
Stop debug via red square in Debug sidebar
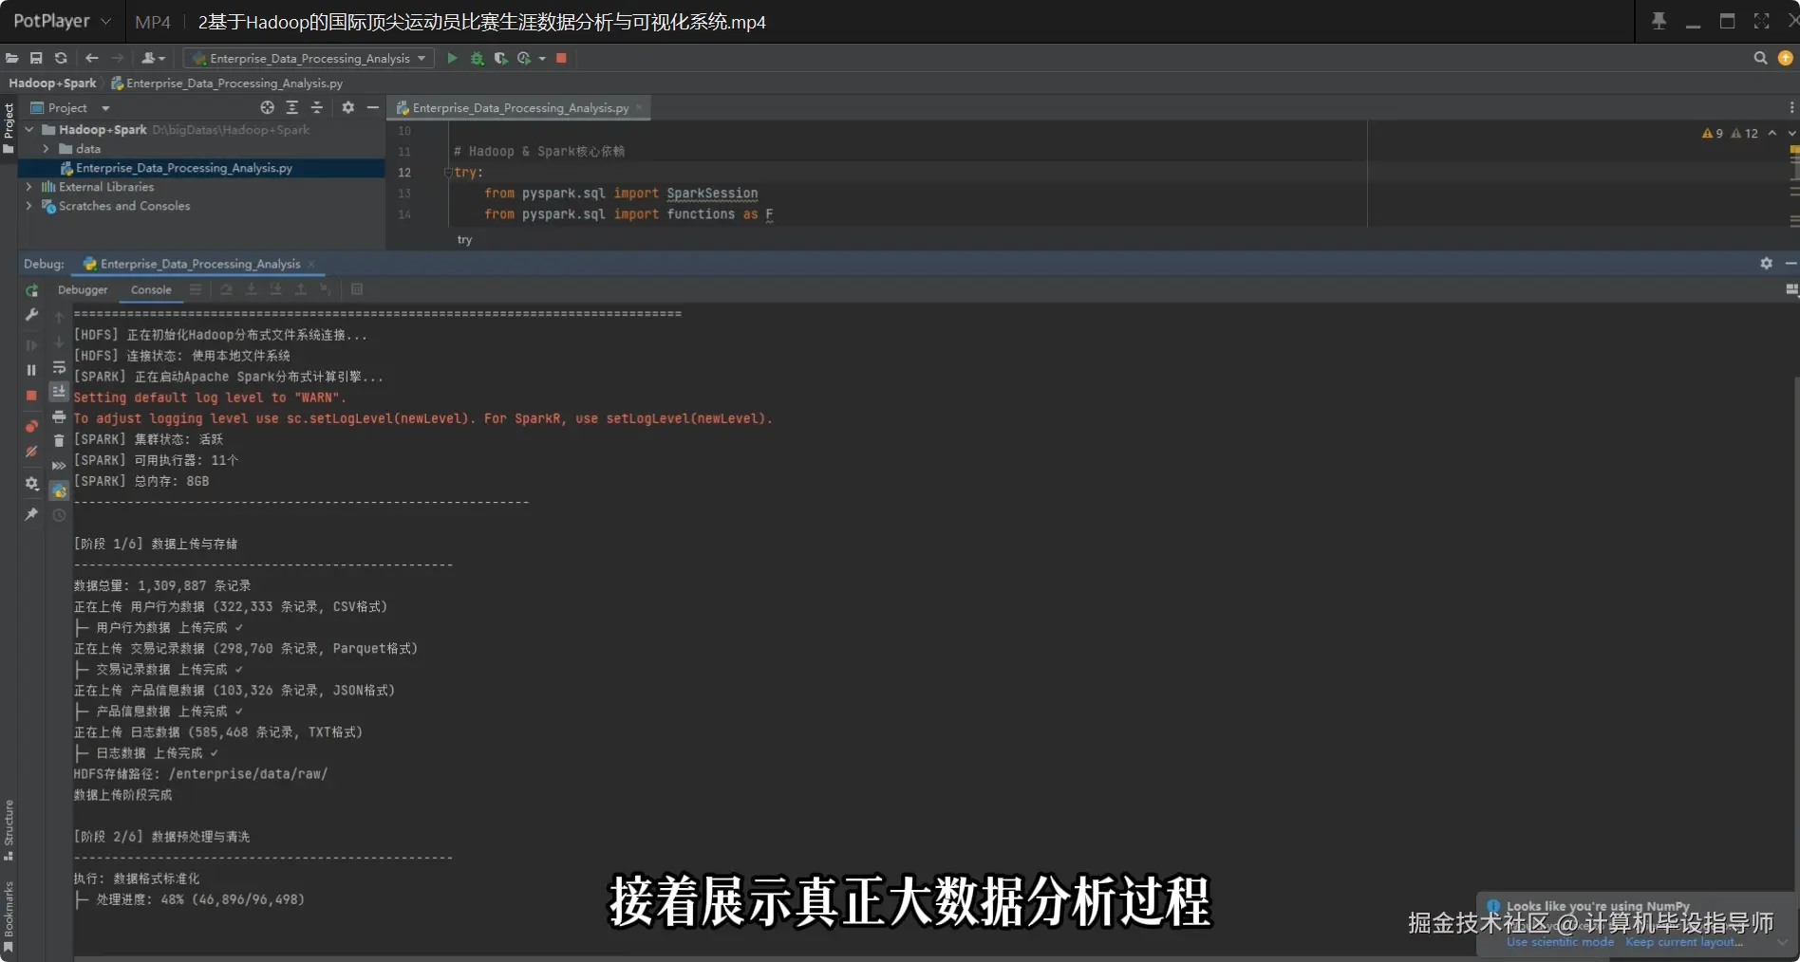coord(31,395)
